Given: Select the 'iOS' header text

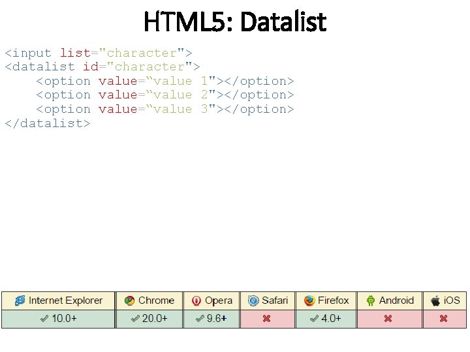Looking at the screenshot, I should 452,301.
